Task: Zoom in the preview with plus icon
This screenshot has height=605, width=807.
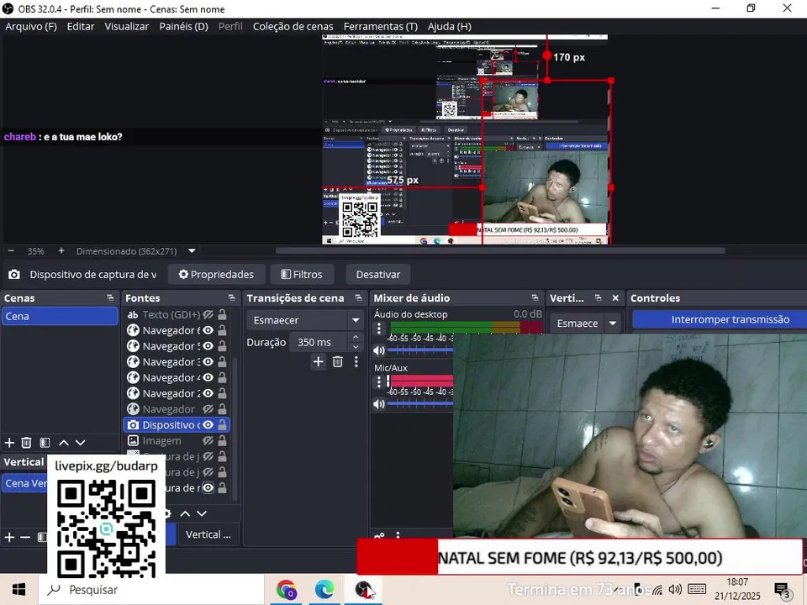Action: (x=61, y=251)
